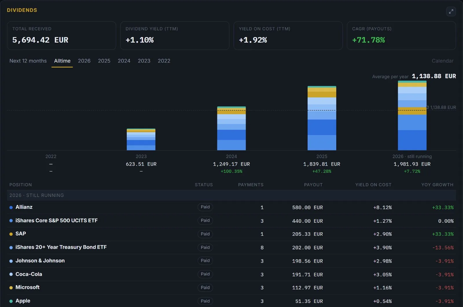Sort table by Position column header
463x307 pixels.
(21, 185)
